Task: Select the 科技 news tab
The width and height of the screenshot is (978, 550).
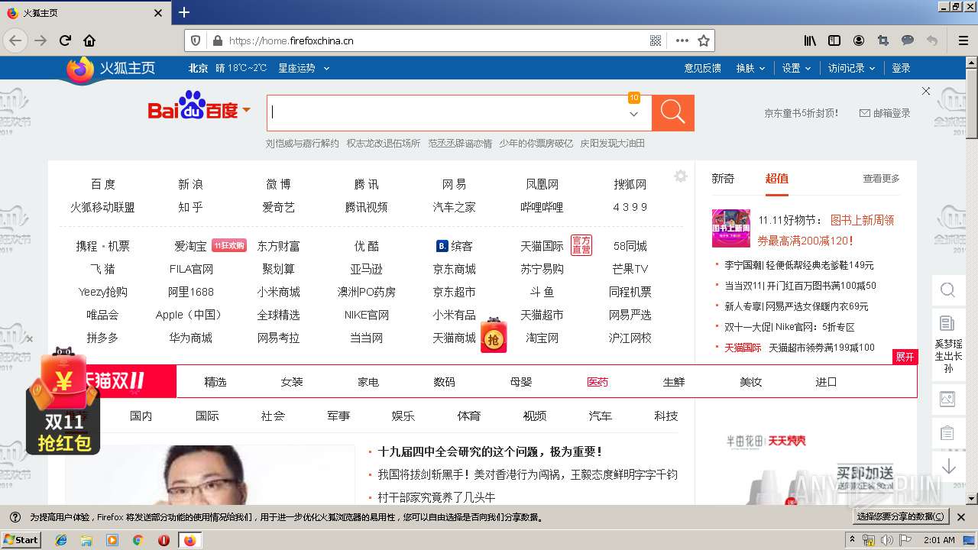Action: click(x=666, y=416)
